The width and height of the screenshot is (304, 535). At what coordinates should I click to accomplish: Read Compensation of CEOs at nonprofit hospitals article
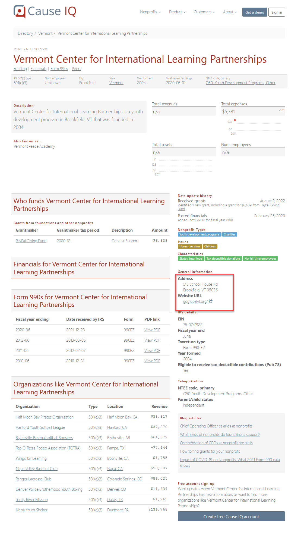point(216,443)
